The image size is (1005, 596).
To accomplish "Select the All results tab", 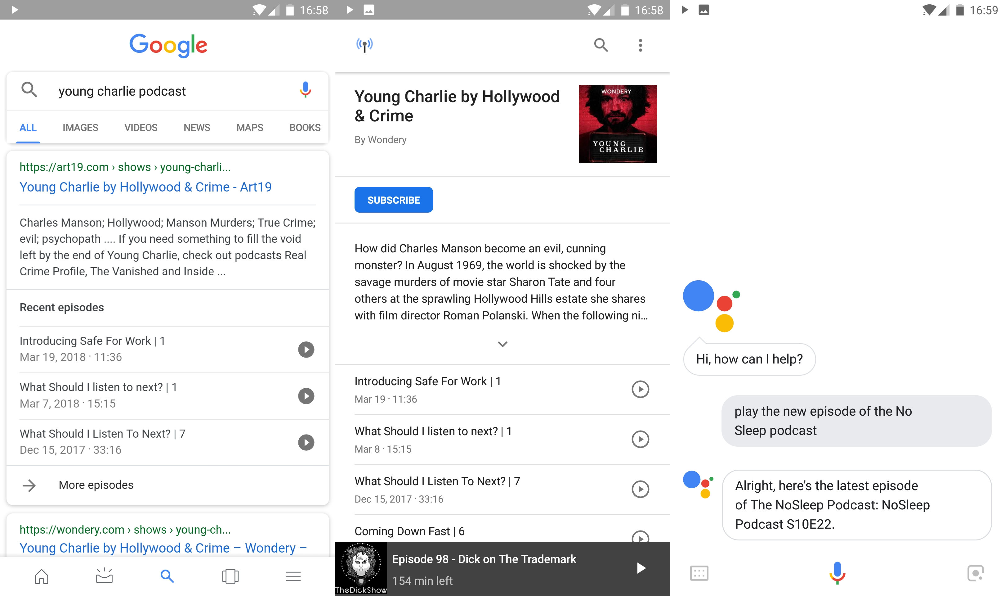I will [x=28, y=128].
